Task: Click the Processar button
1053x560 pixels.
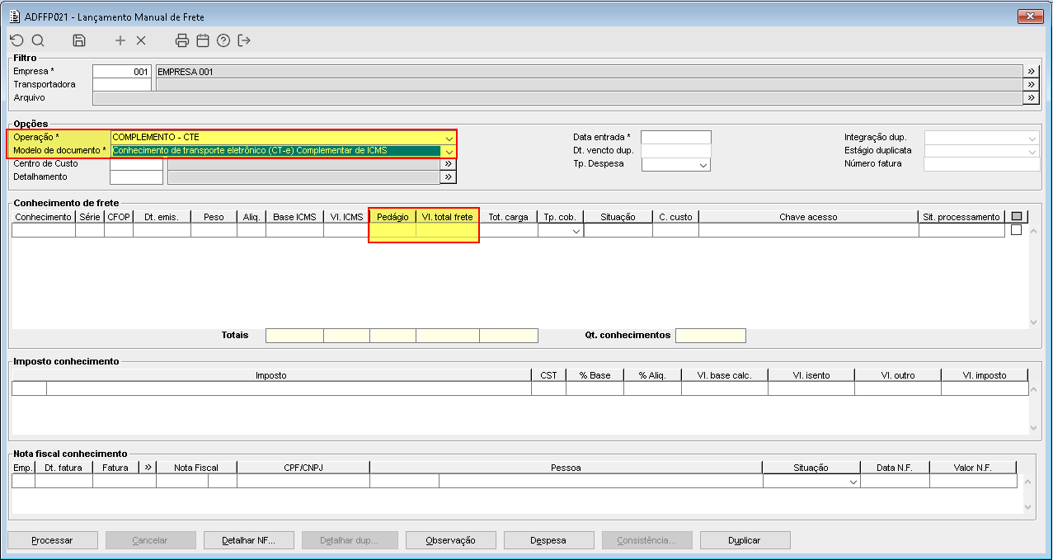Action: 53,541
